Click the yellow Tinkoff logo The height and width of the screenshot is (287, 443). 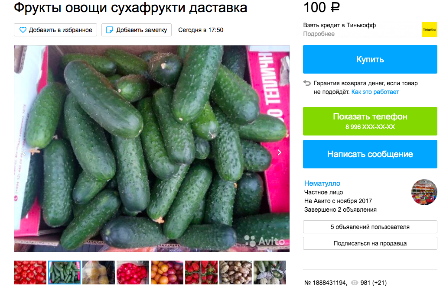tap(429, 29)
